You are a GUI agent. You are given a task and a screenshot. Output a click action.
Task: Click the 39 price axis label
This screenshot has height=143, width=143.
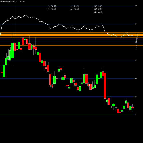coord(136,6)
